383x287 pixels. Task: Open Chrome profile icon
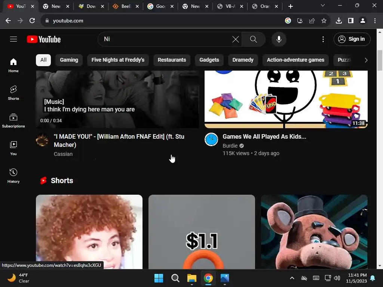(363, 21)
